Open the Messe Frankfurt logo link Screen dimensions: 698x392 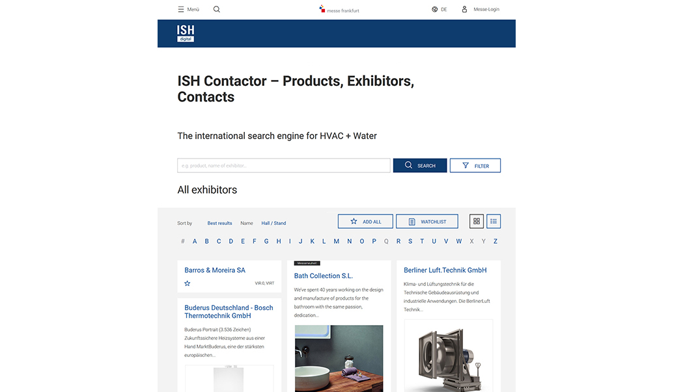(339, 9)
